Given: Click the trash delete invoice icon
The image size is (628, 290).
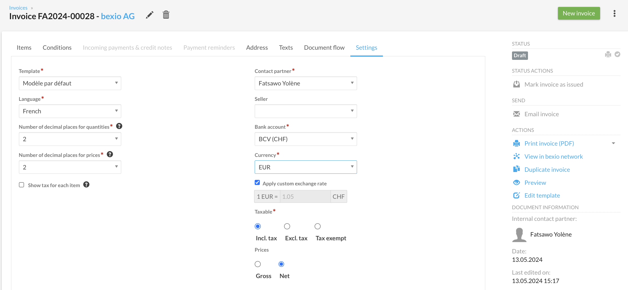Looking at the screenshot, I should [x=166, y=15].
